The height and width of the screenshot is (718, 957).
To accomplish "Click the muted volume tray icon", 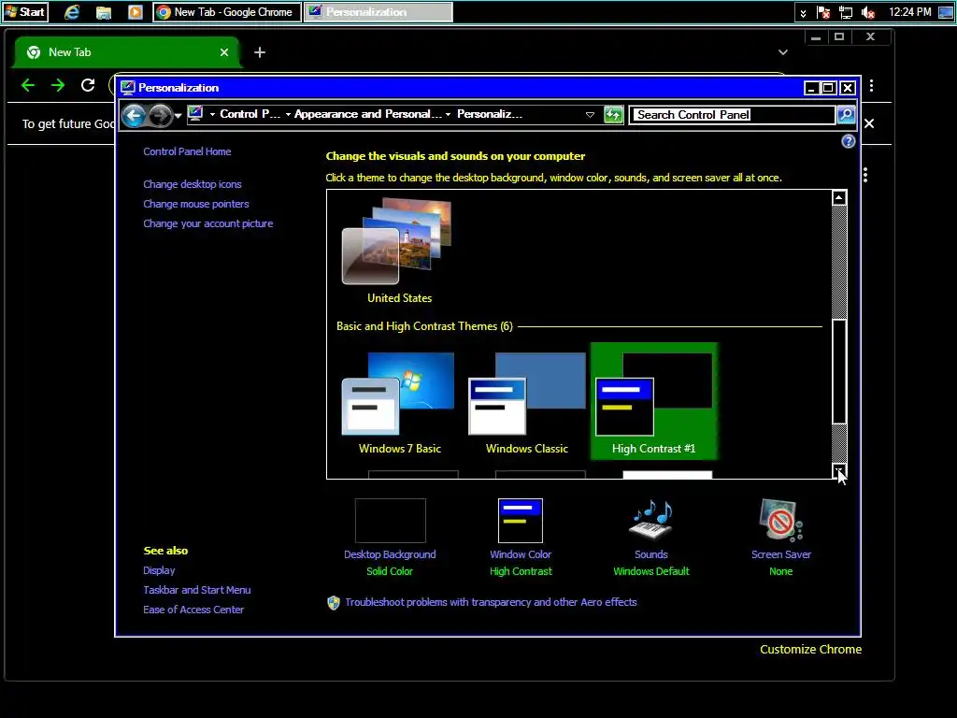I will pyautogui.click(x=868, y=12).
